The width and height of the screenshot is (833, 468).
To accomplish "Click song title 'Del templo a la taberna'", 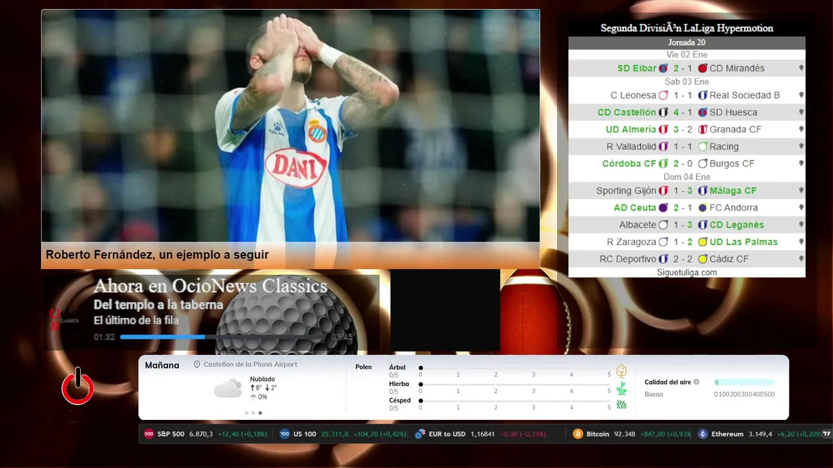I will 158,305.
